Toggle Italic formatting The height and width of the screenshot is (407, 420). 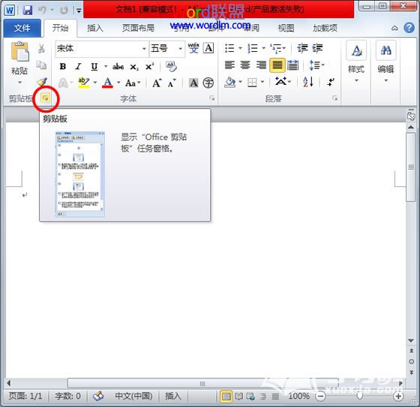click(x=78, y=67)
